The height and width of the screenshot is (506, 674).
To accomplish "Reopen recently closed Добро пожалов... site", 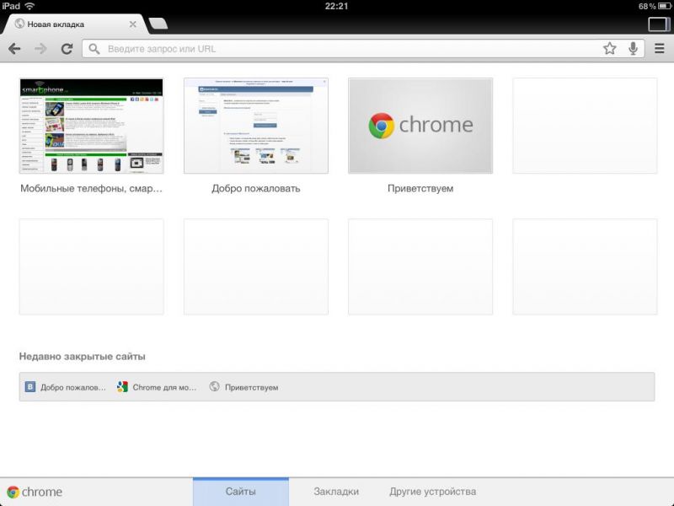I will coord(66,387).
